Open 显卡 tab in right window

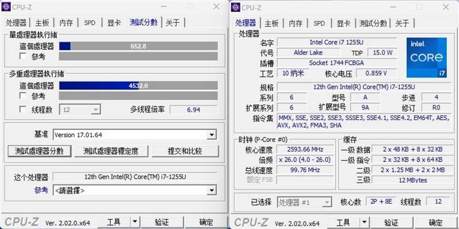coord(343,23)
